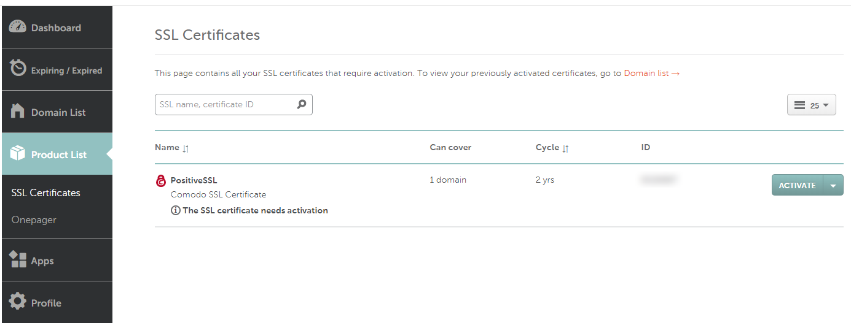
Task: Click the info icon beside activation notice
Action: click(x=175, y=210)
